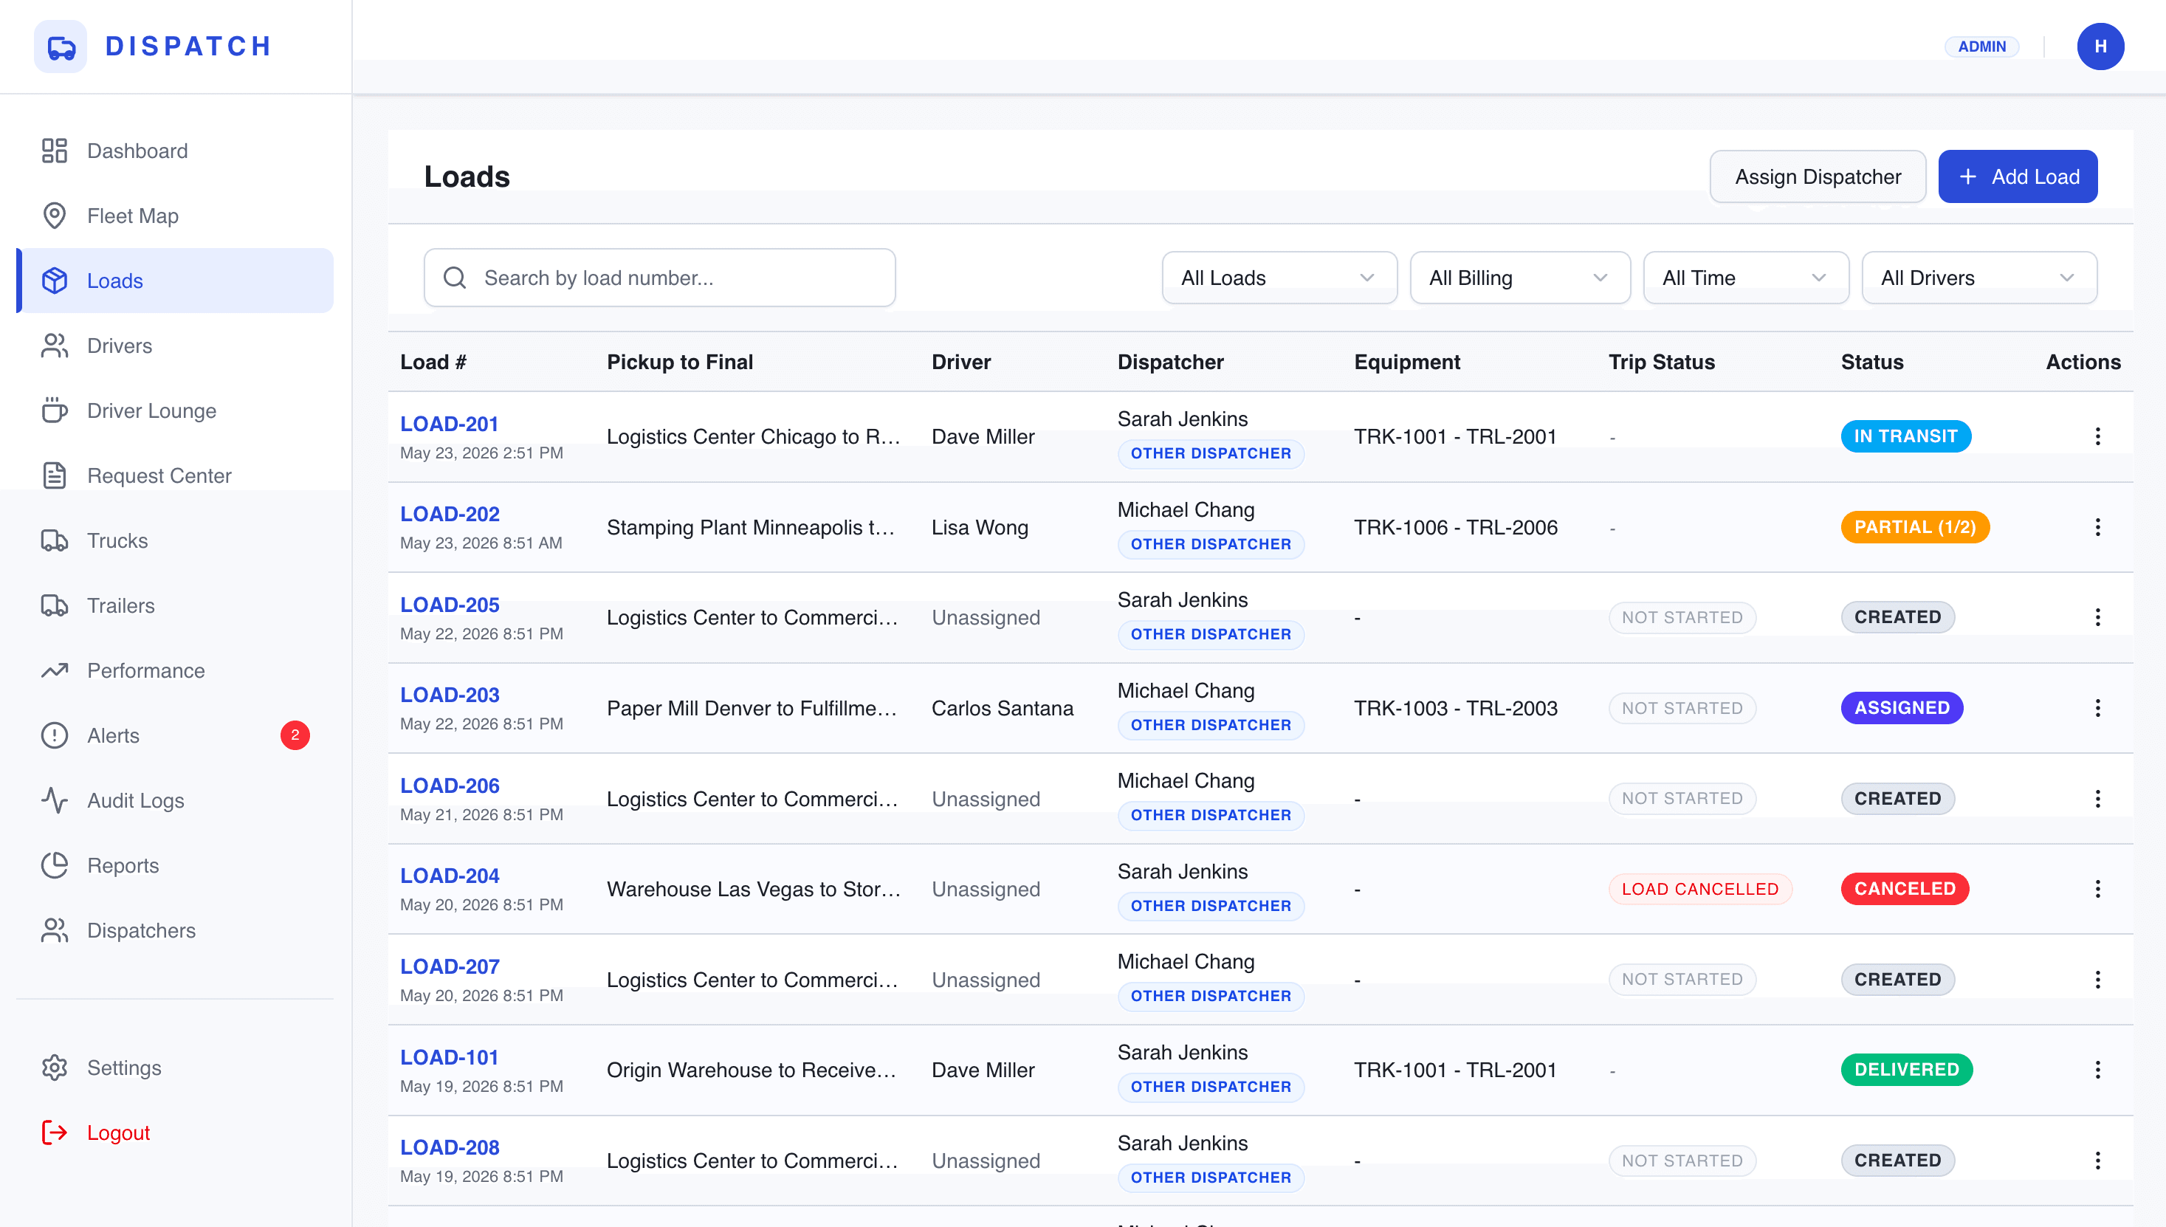Click the red alerts count badge
The width and height of the screenshot is (2166, 1227).
click(295, 735)
